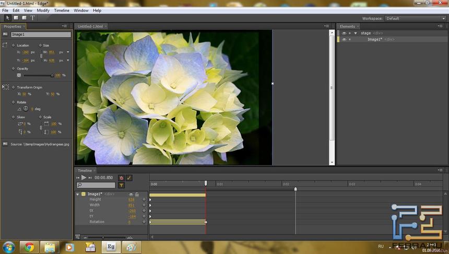The image size is (449, 254).
Task: Click the stage vertical scrollbar down arrow
Action: click(x=332, y=163)
